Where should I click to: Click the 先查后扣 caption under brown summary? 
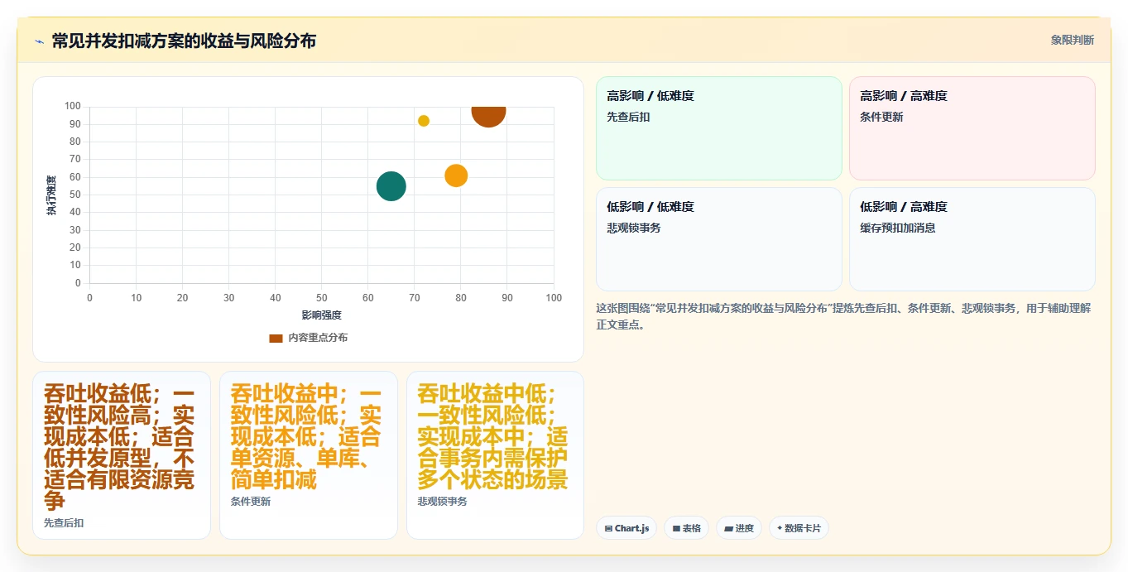point(64,523)
